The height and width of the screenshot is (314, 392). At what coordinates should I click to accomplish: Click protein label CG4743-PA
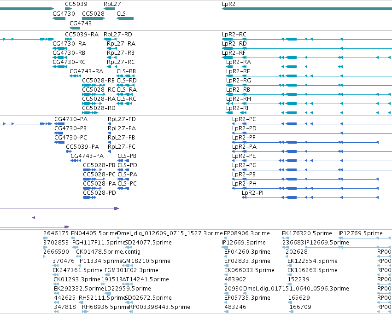87,156
